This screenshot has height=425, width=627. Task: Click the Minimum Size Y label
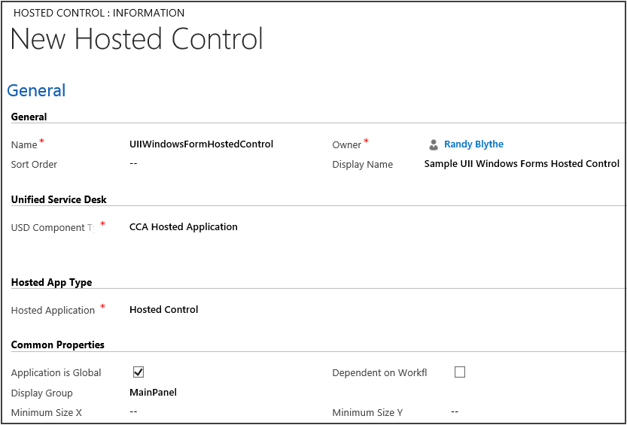pyautogui.click(x=368, y=413)
